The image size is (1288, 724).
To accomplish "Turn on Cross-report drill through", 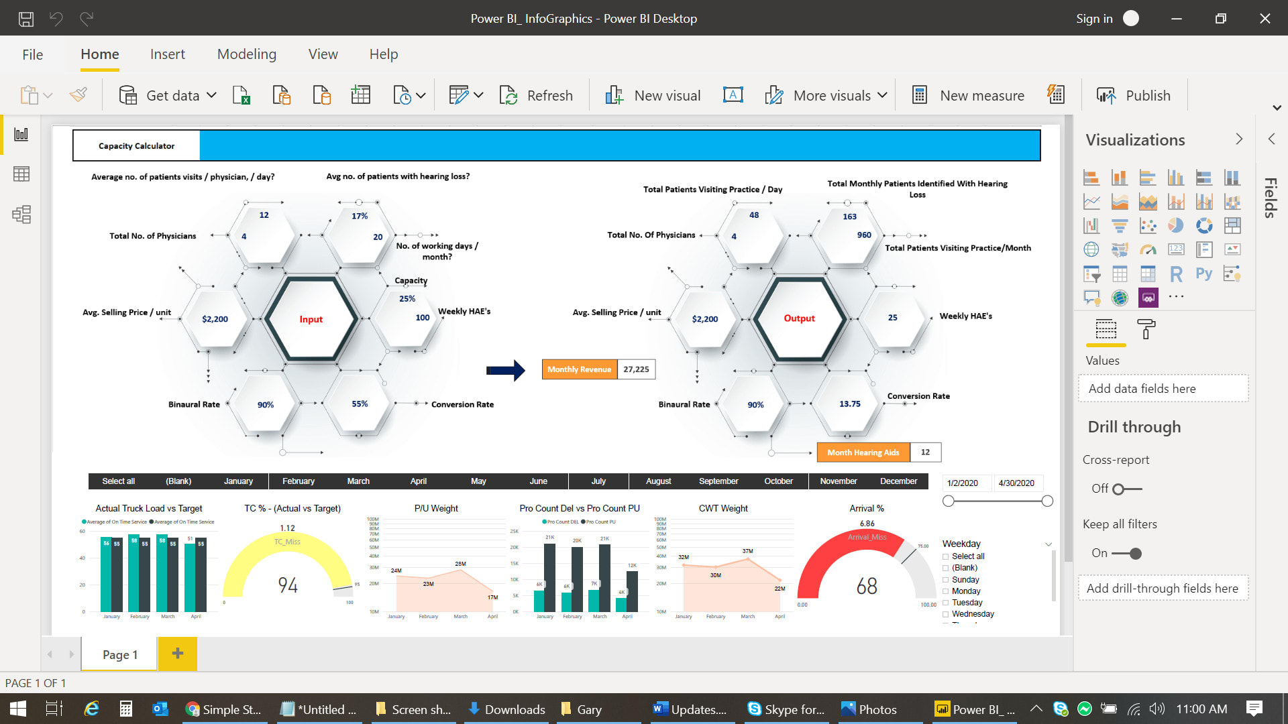I will (1126, 489).
